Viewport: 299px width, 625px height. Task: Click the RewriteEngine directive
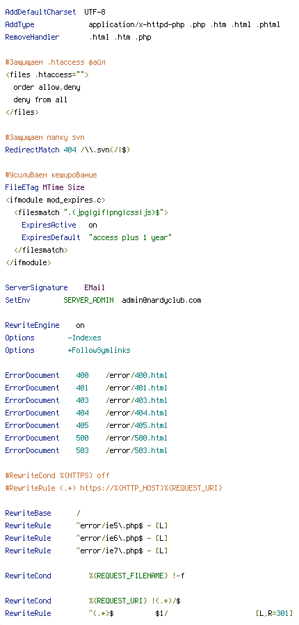pos(32,325)
